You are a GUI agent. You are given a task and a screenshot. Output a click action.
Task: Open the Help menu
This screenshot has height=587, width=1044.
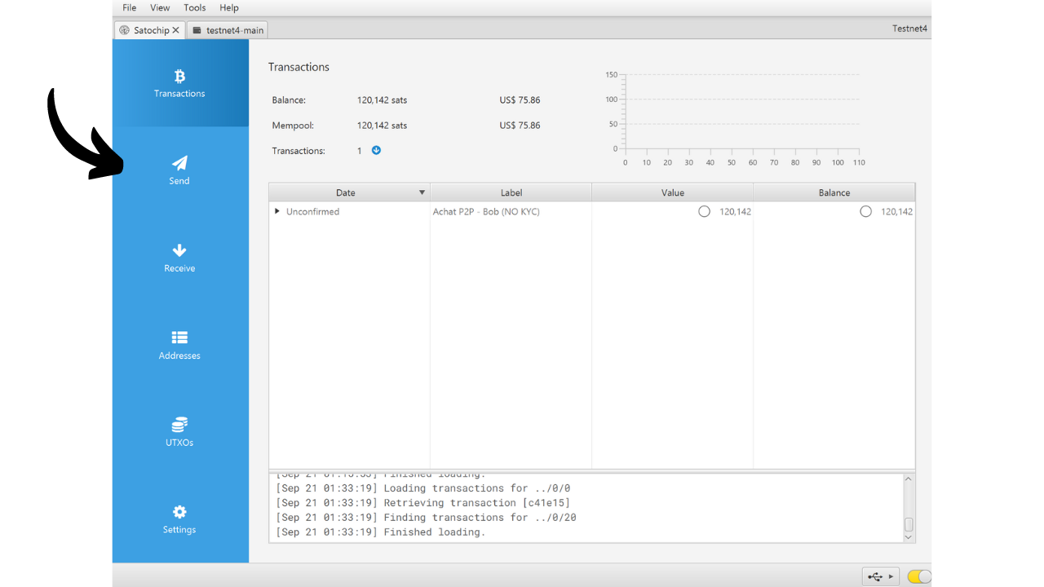pos(229,7)
